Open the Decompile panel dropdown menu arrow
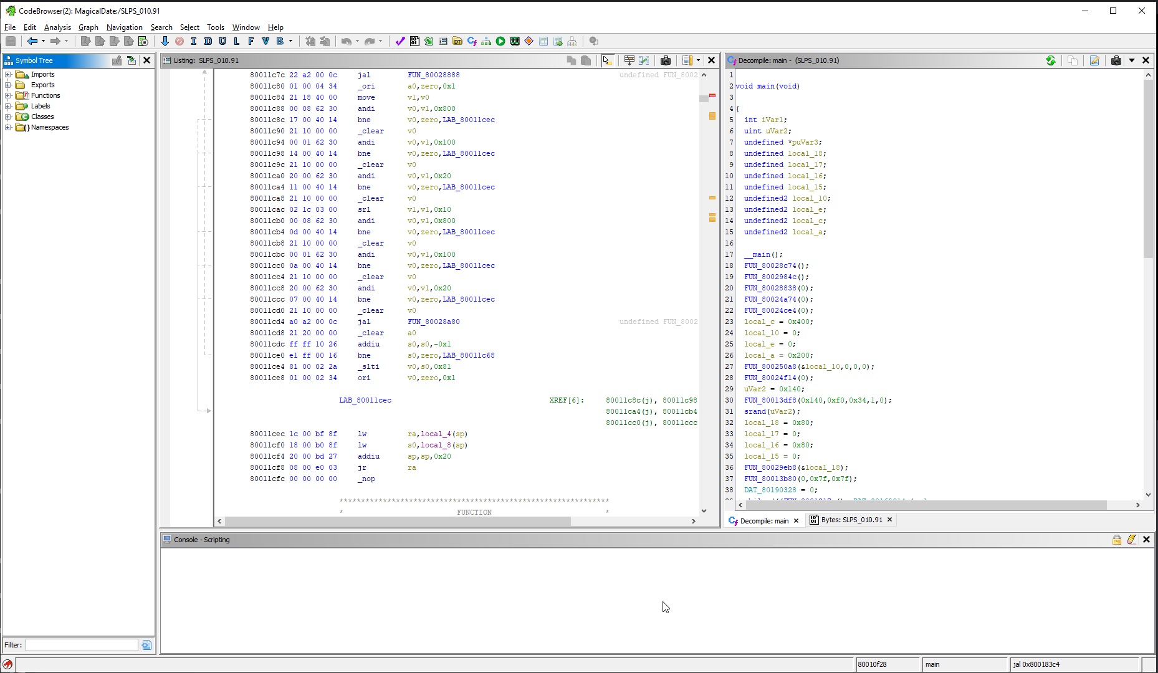Image resolution: width=1158 pixels, height=673 pixels. 1132,60
